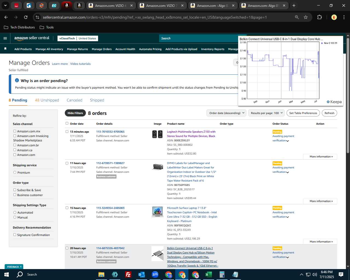Viewport: 350px width, 280px height.
Task: Click the browser back arrow
Action: click(x=6, y=17)
